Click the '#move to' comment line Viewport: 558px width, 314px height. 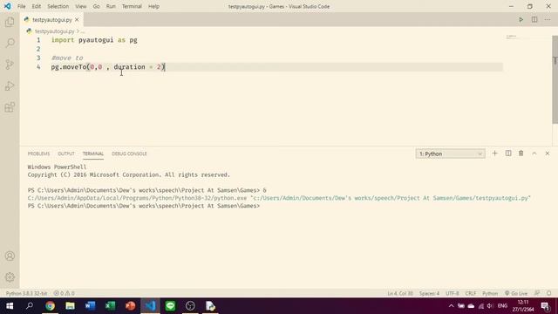67,58
